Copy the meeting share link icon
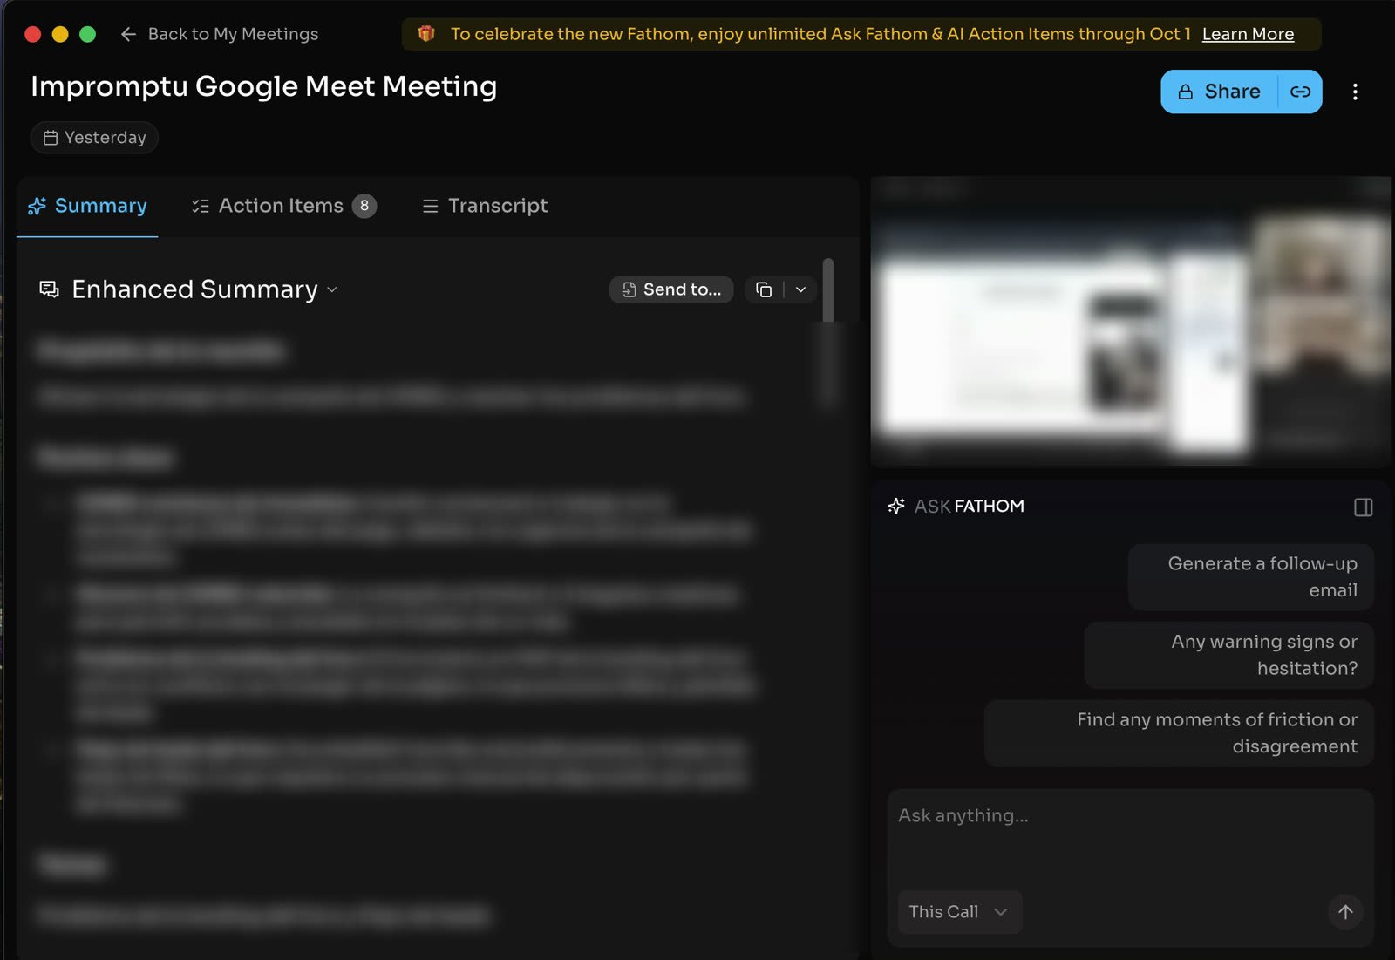Image resolution: width=1395 pixels, height=960 pixels. pos(1300,92)
